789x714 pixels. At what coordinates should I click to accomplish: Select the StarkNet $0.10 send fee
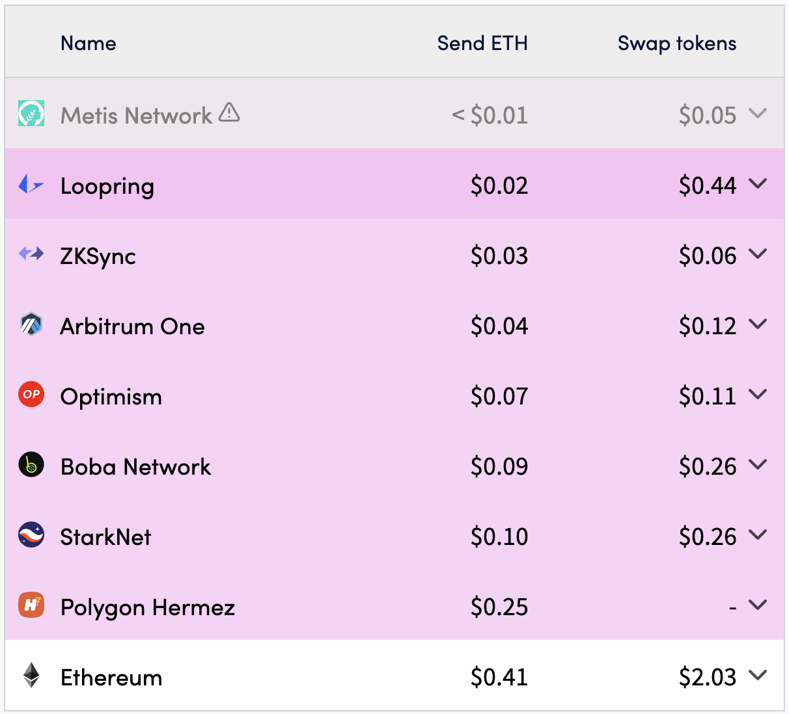click(499, 536)
